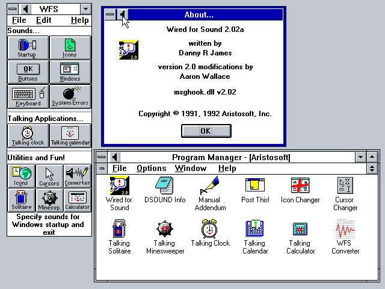This screenshot has width=385, height=289.
Task: Select Talking Clock program icon
Action: pos(209,229)
